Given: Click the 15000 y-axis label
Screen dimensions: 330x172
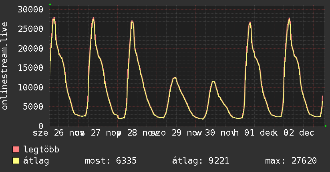Looking at the screenshot, I should click(x=30, y=68).
